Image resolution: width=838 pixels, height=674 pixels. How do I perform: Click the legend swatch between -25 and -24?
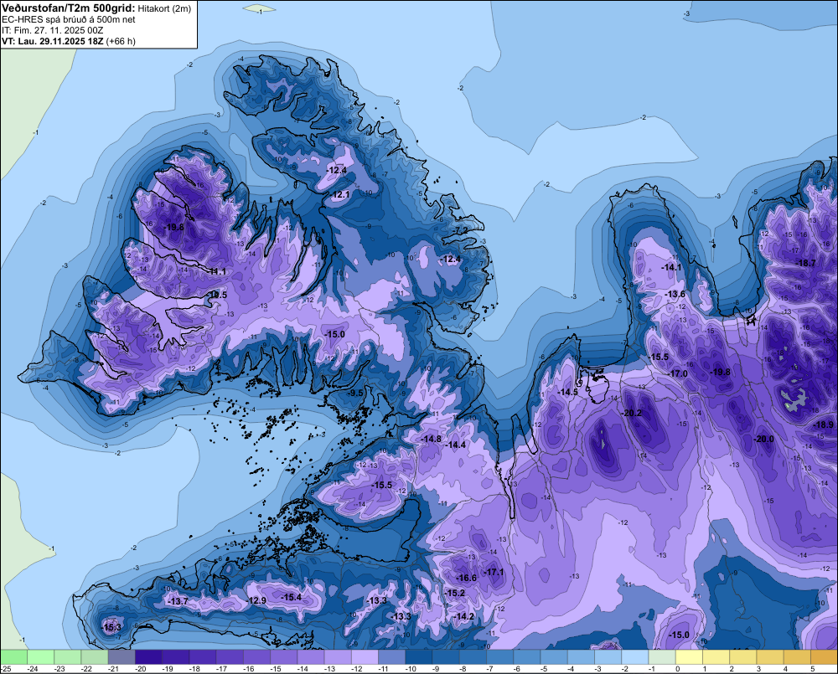coord(13,657)
